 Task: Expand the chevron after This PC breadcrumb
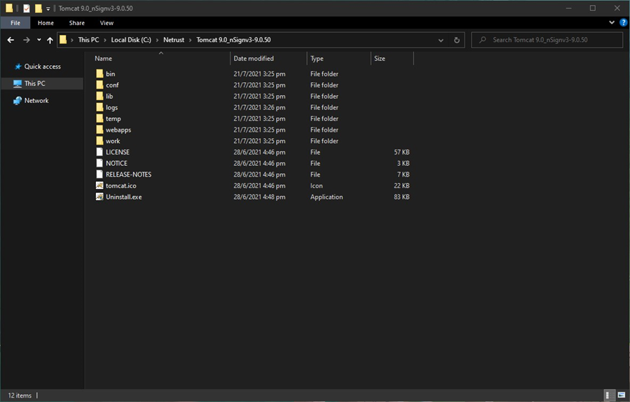(105, 40)
